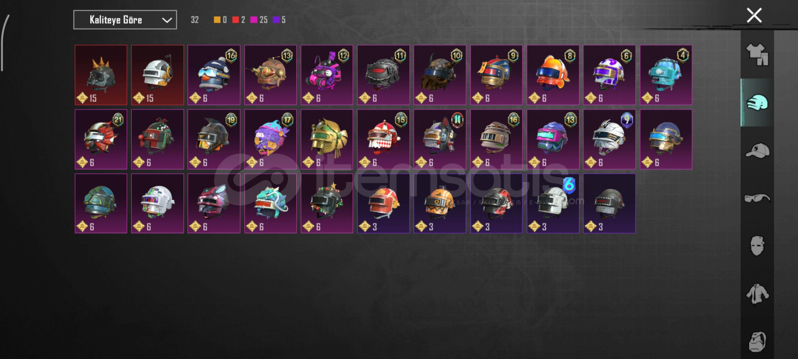Open the Kaliteye Göre sort dropdown
Screen dimensions: 798x359
pyautogui.click(x=125, y=20)
